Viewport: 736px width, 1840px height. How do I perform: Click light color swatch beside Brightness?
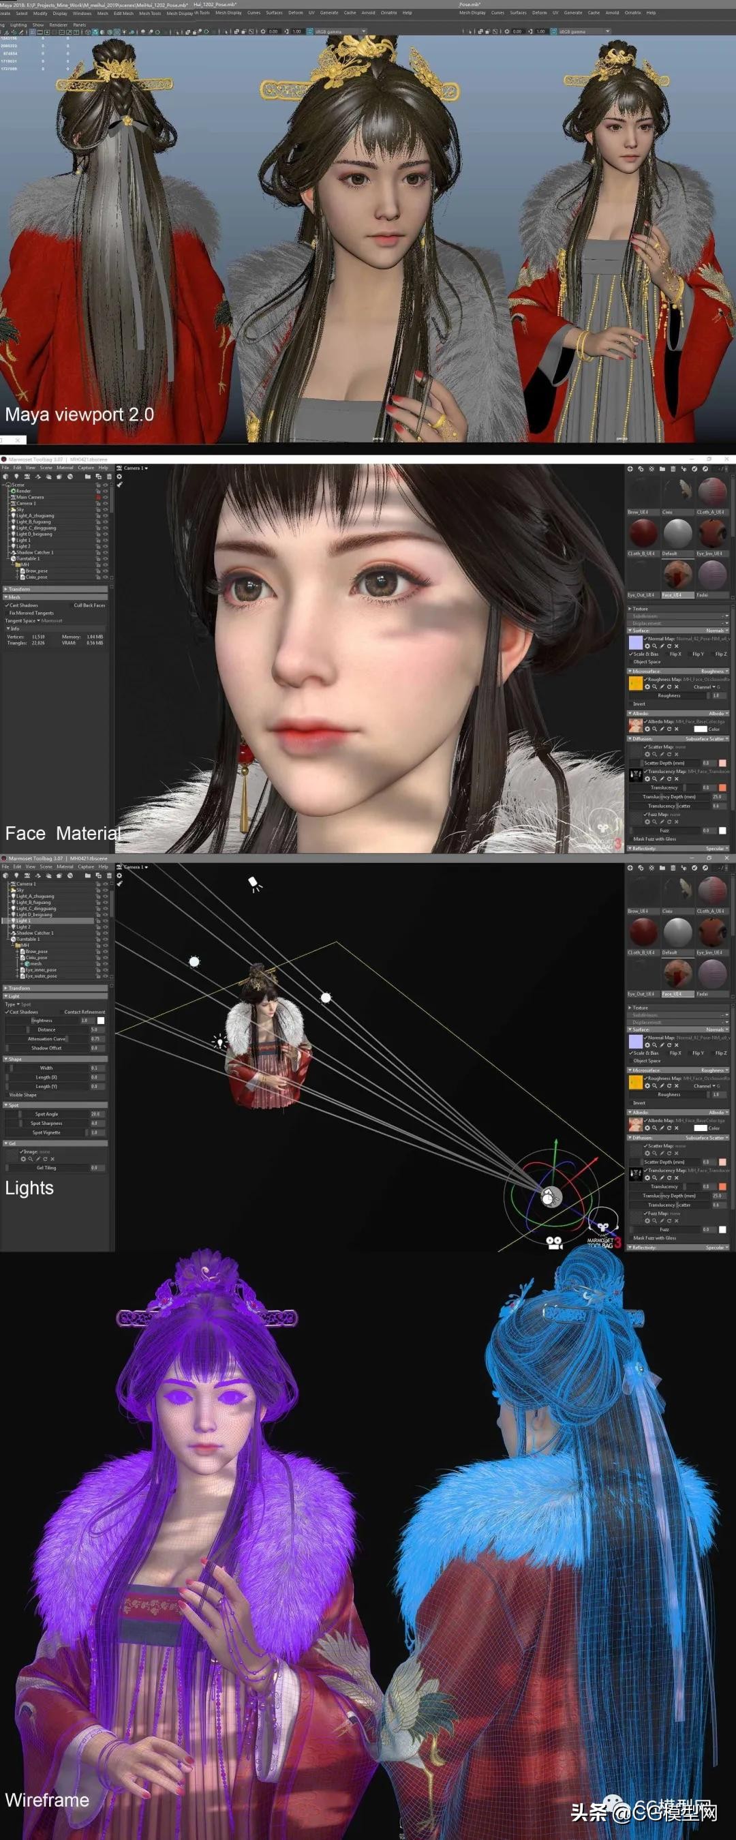pos(101,1021)
